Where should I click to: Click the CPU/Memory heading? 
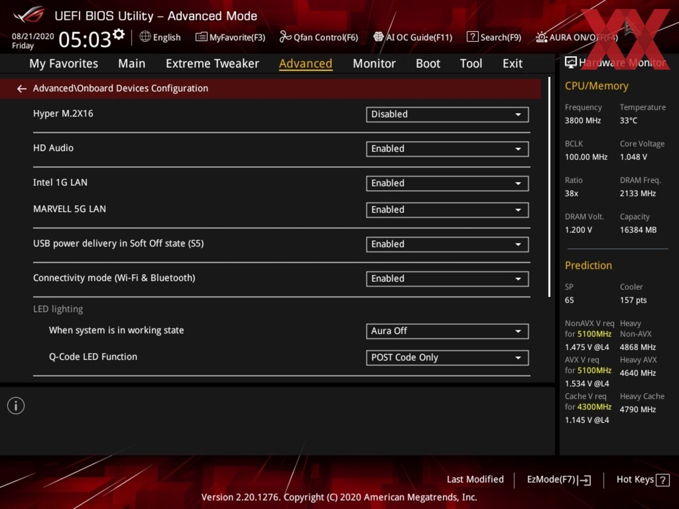597,86
